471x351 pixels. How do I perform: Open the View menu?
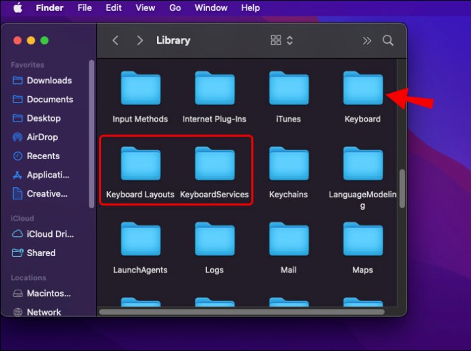(x=145, y=8)
